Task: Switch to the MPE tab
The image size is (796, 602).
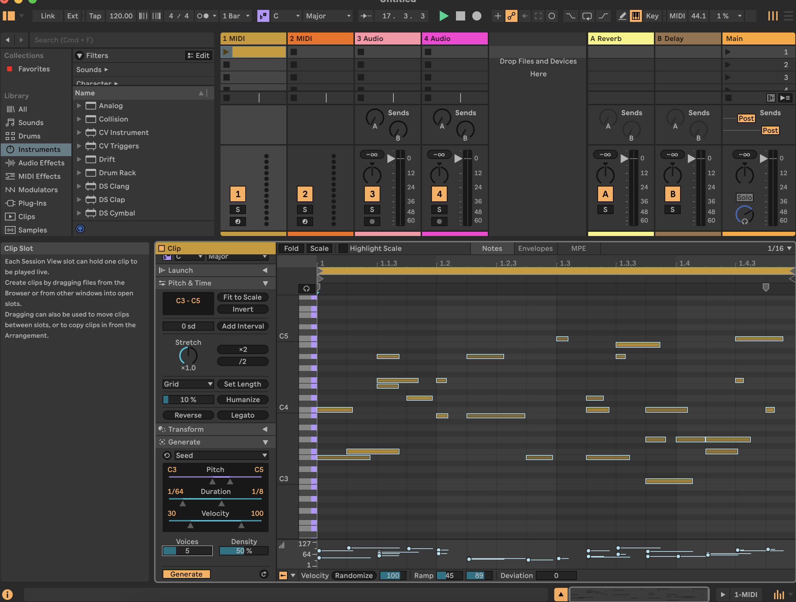Action: click(x=578, y=248)
